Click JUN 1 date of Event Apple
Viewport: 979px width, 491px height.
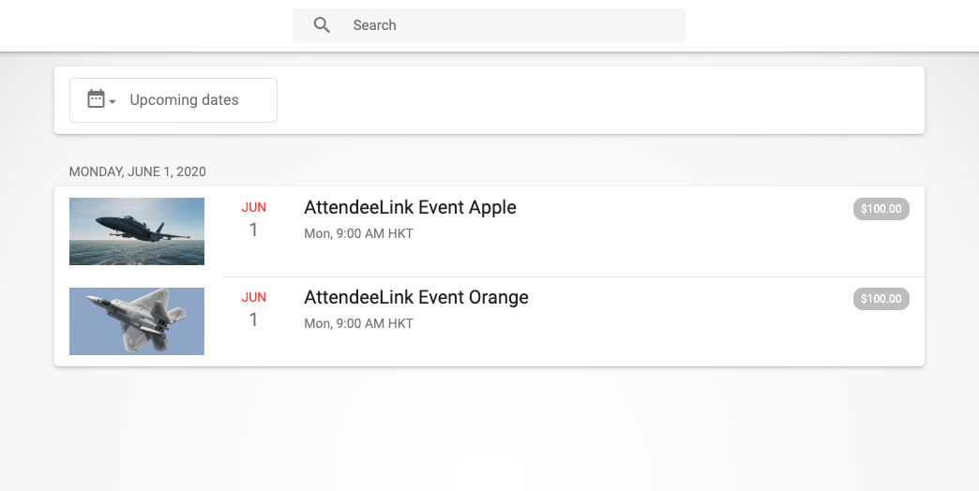point(253,219)
